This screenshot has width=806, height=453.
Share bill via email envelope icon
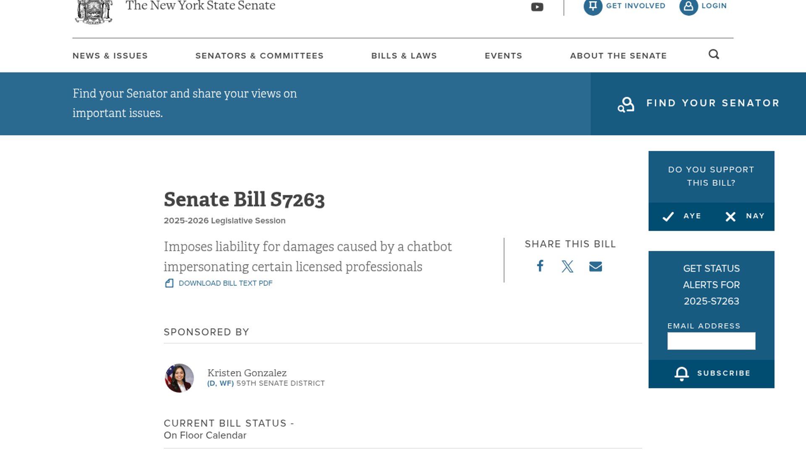click(x=595, y=266)
